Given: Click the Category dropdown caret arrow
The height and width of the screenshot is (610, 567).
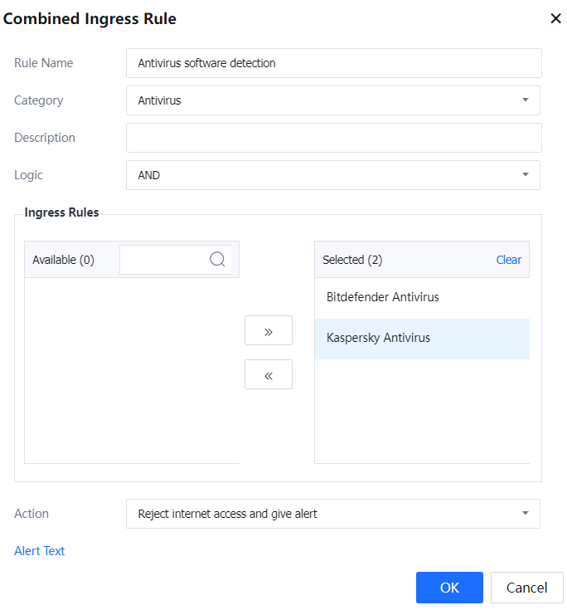Looking at the screenshot, I should [x=525, y=100].
